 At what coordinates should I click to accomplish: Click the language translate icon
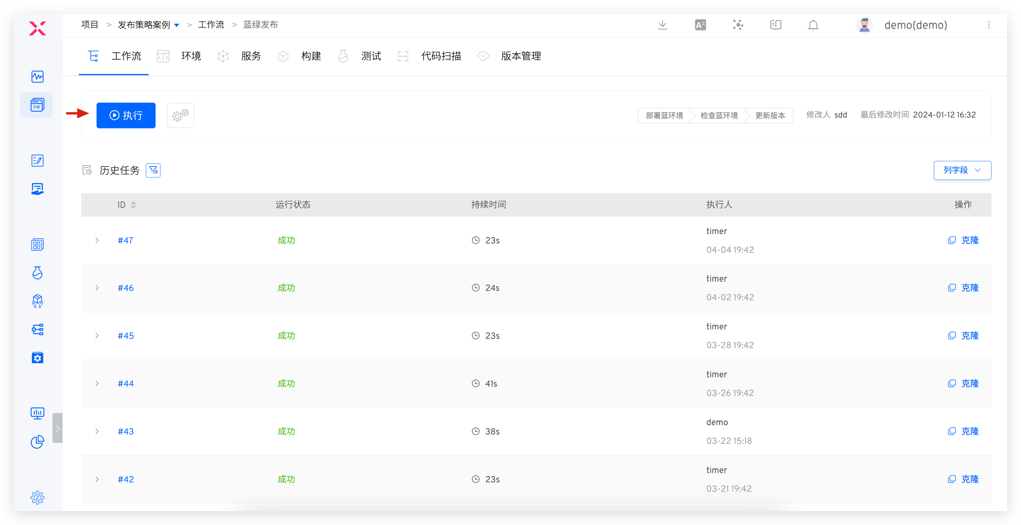(x=700, y=25)
